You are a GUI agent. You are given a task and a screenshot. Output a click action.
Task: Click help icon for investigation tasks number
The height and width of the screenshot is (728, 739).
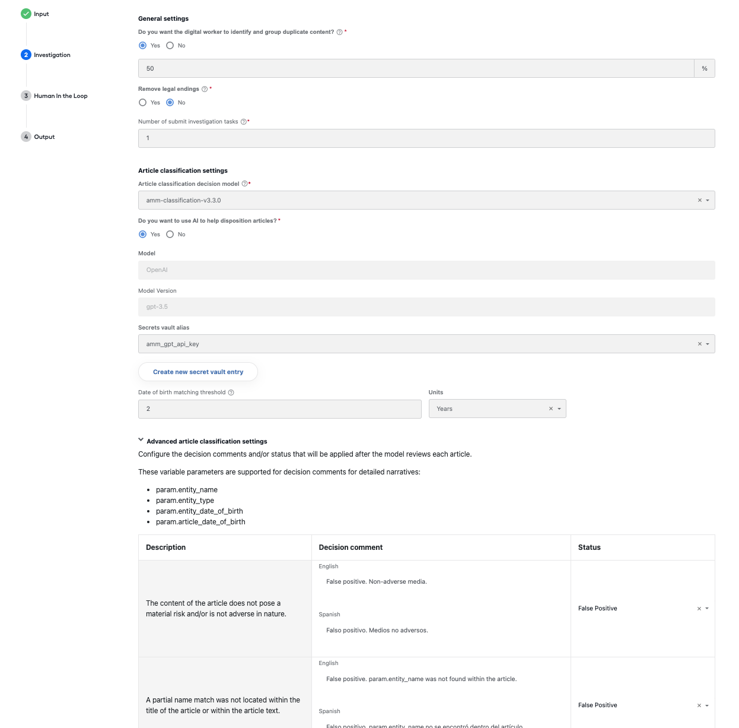[243, 122]
